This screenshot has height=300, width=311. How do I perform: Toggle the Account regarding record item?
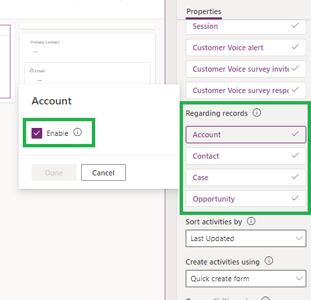[x=246, y=135]
